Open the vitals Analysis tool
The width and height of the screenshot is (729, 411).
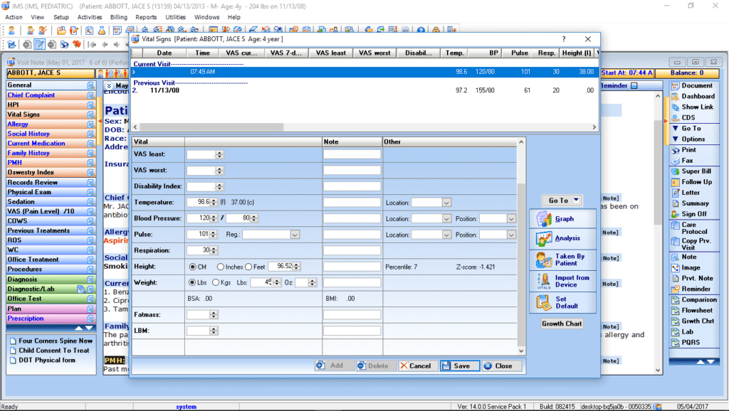coord(562,238)
